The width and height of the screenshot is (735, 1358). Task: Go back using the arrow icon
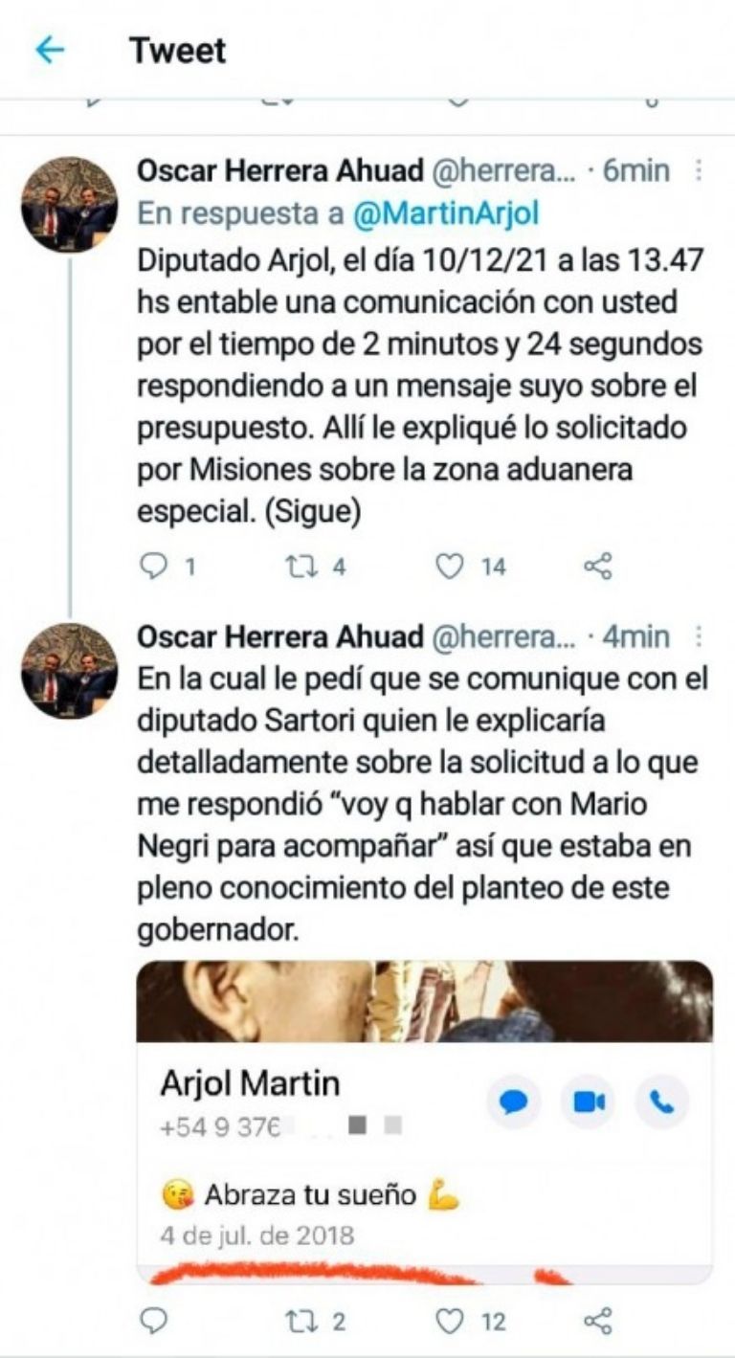[x=50, y=50]
